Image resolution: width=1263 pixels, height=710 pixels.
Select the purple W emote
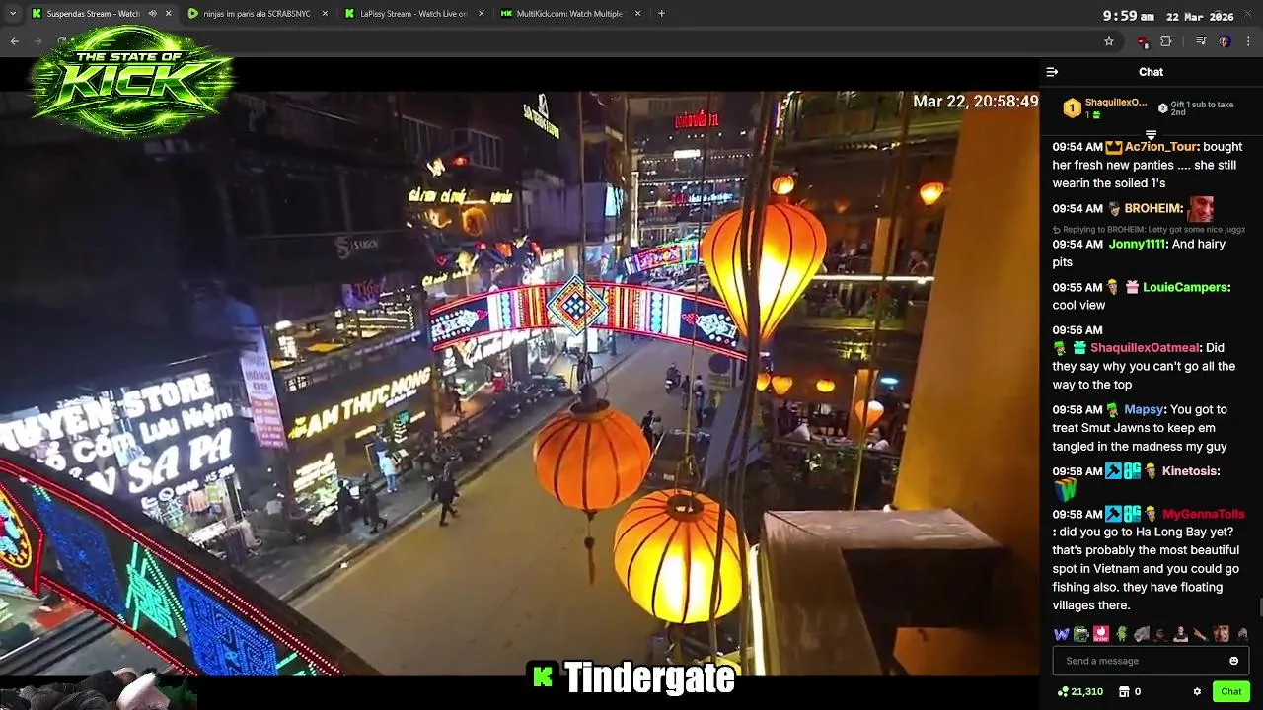(1062, 634)
